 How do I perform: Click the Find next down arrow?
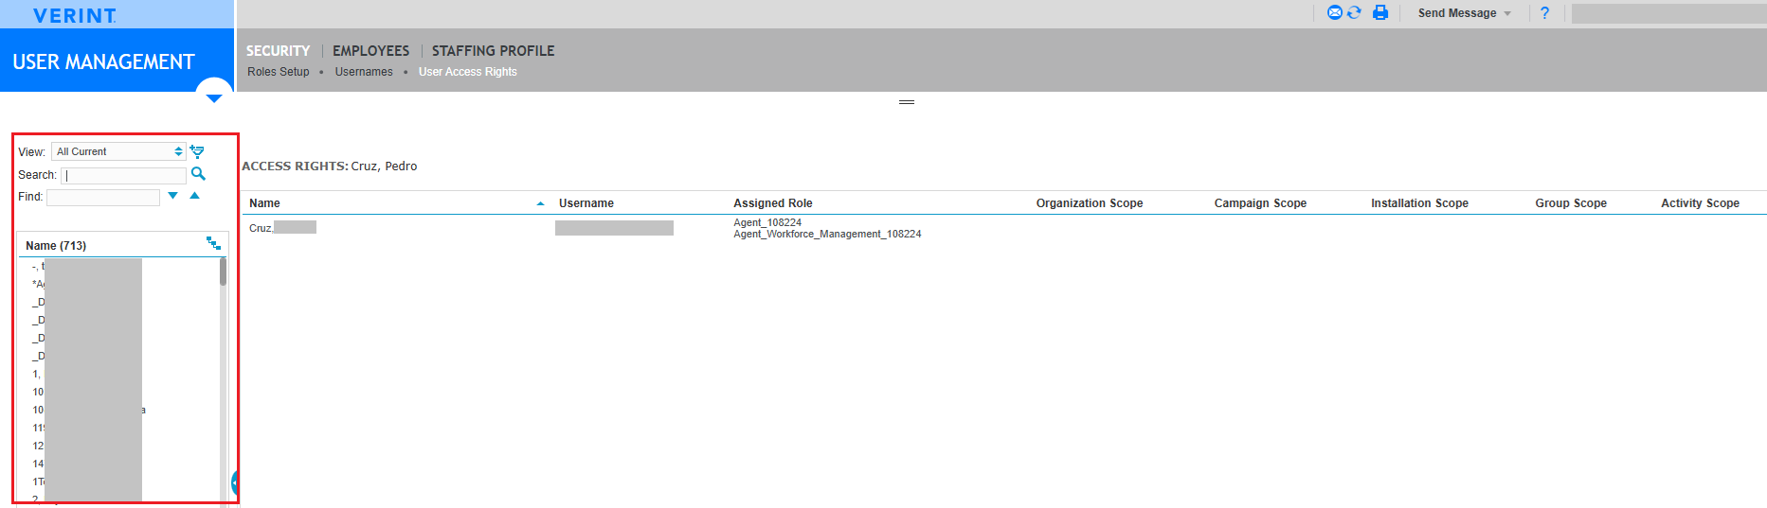point(172,196)
